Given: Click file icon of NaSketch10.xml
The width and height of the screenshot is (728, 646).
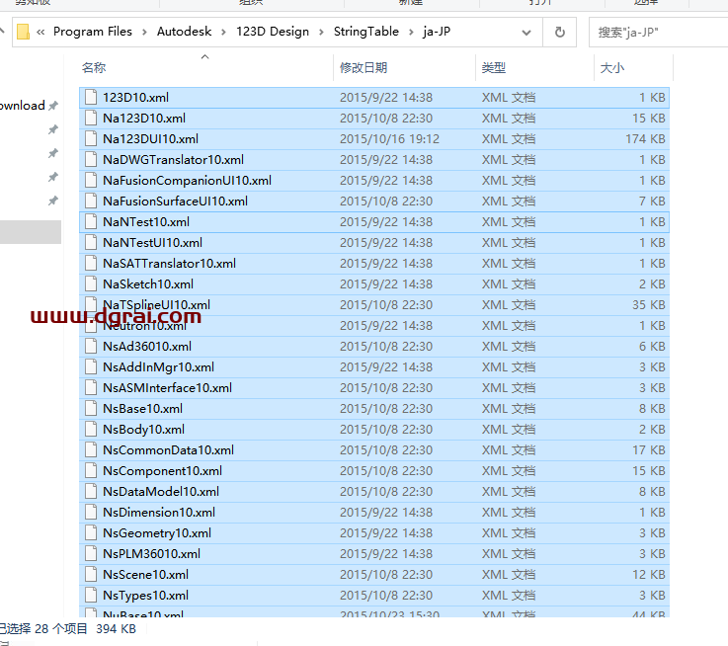Looking at the screenshot, I should click(91, 284).
